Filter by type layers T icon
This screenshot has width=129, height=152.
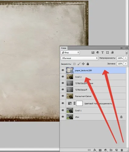coord(103,53)
